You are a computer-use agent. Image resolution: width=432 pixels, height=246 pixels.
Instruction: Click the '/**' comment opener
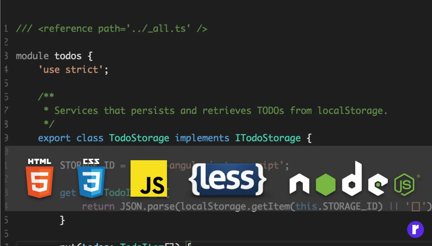tap(46, 96)
